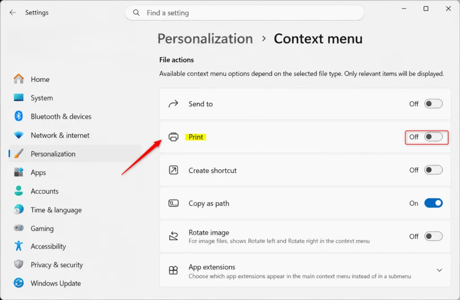Click the back arrow in Settings
Viewport: 460px width, 300px height.
pyautogui.click(x=12, y=12)
